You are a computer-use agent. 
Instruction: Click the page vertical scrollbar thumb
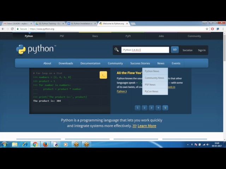(x=225, y=48)
